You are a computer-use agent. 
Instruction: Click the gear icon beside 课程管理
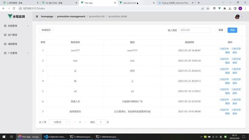(x=5, y=44)
